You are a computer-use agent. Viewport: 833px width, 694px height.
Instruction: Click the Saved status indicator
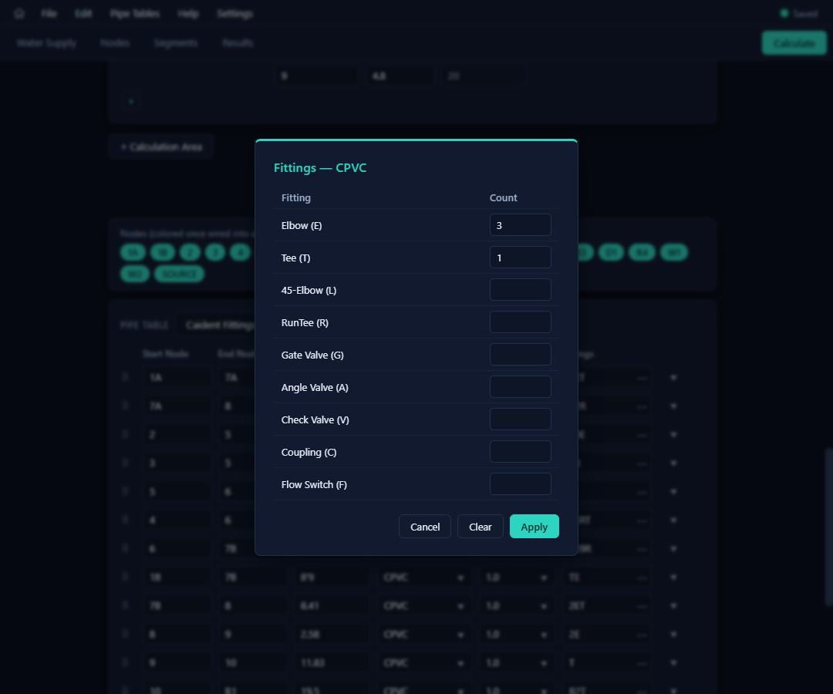(799, 13)
